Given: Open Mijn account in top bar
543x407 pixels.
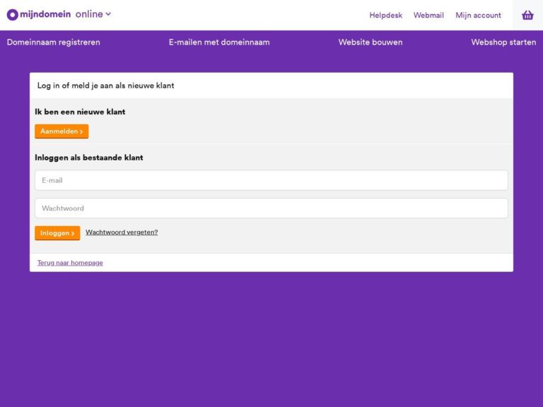Looking at the screenshot, I should (x=478, y=16).
